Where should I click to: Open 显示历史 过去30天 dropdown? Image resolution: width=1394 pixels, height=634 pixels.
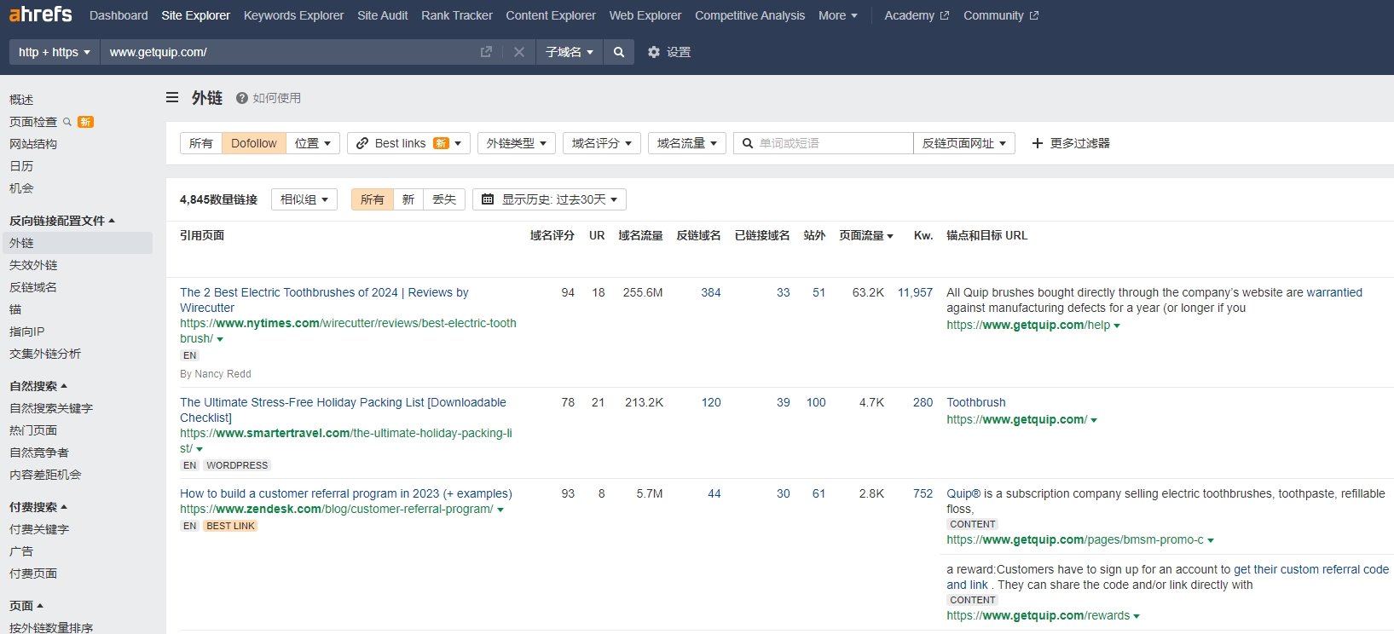click(550, 199)
